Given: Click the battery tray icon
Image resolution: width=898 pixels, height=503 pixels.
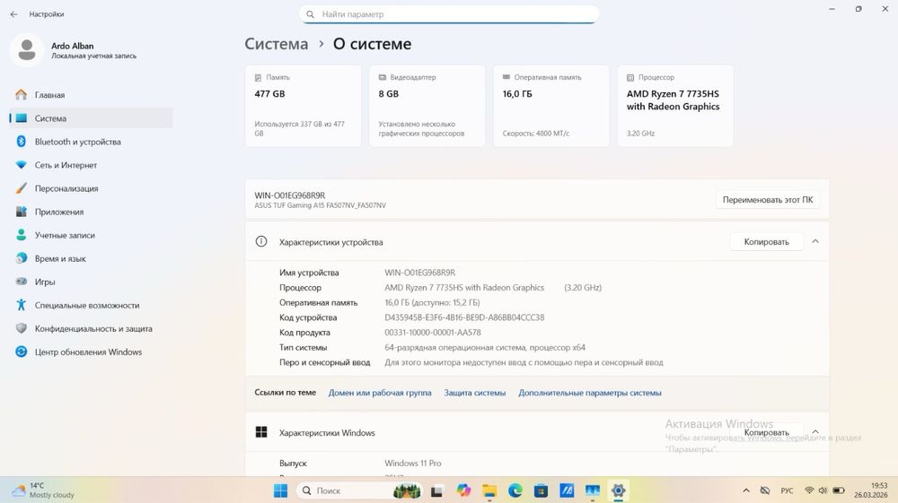Looking at the screenshot, I should 839,490.
